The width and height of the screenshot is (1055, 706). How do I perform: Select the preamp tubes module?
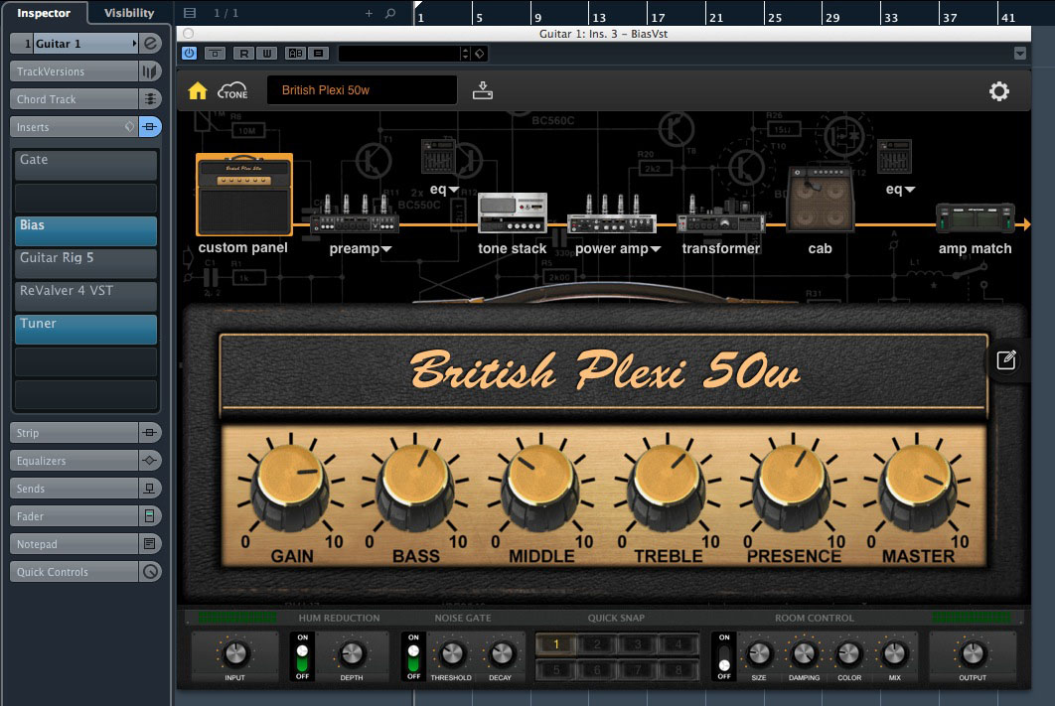355,215
